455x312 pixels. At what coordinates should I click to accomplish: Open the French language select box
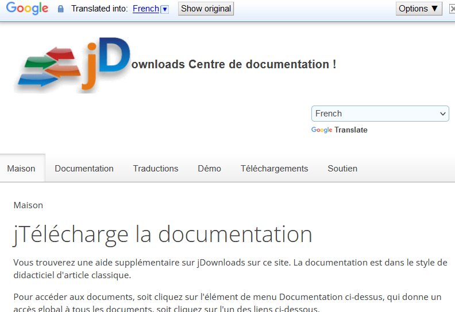380,114
